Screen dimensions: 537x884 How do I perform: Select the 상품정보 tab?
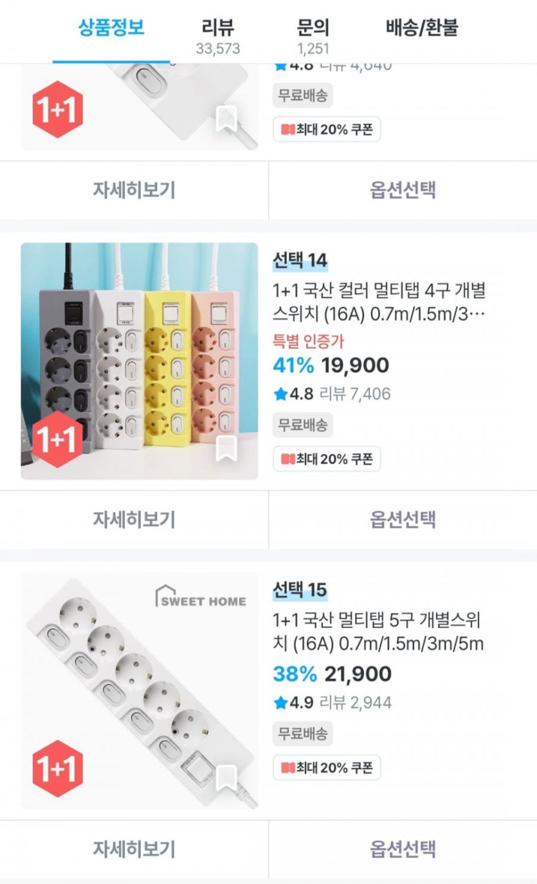pos(111,28)
